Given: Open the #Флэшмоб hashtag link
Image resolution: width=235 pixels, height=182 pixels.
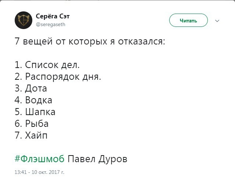Looking at the screenshot, I should coord(40,159).
